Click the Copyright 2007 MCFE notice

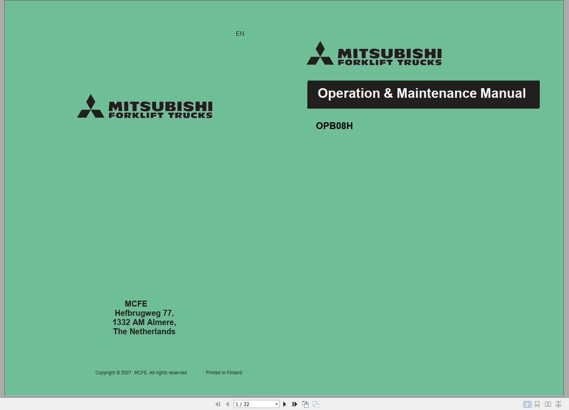141,373
